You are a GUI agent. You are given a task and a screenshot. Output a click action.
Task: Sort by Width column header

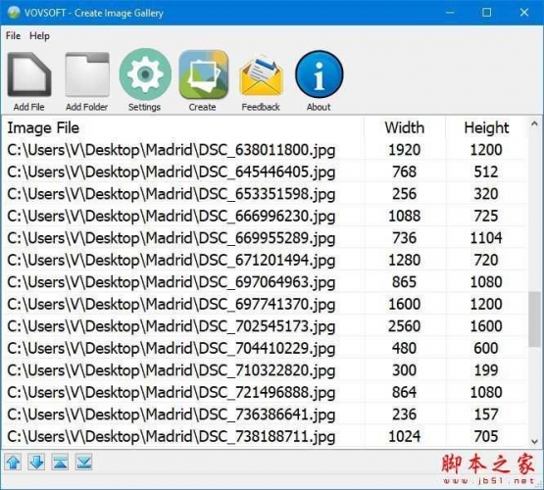point(405,127)
